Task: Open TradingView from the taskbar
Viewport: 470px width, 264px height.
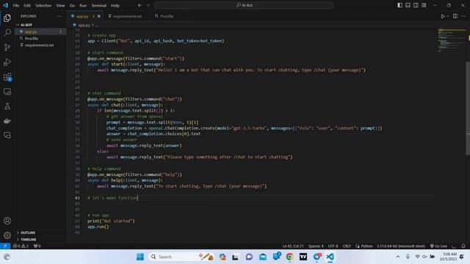Action: [x=303, y=257]
